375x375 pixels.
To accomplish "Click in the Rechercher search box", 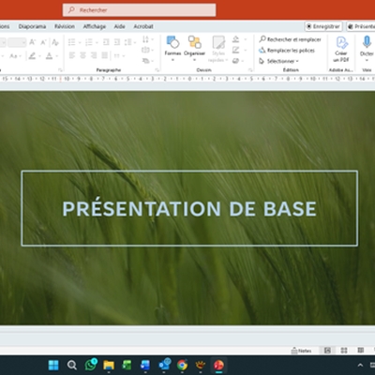I will [139, 10].
